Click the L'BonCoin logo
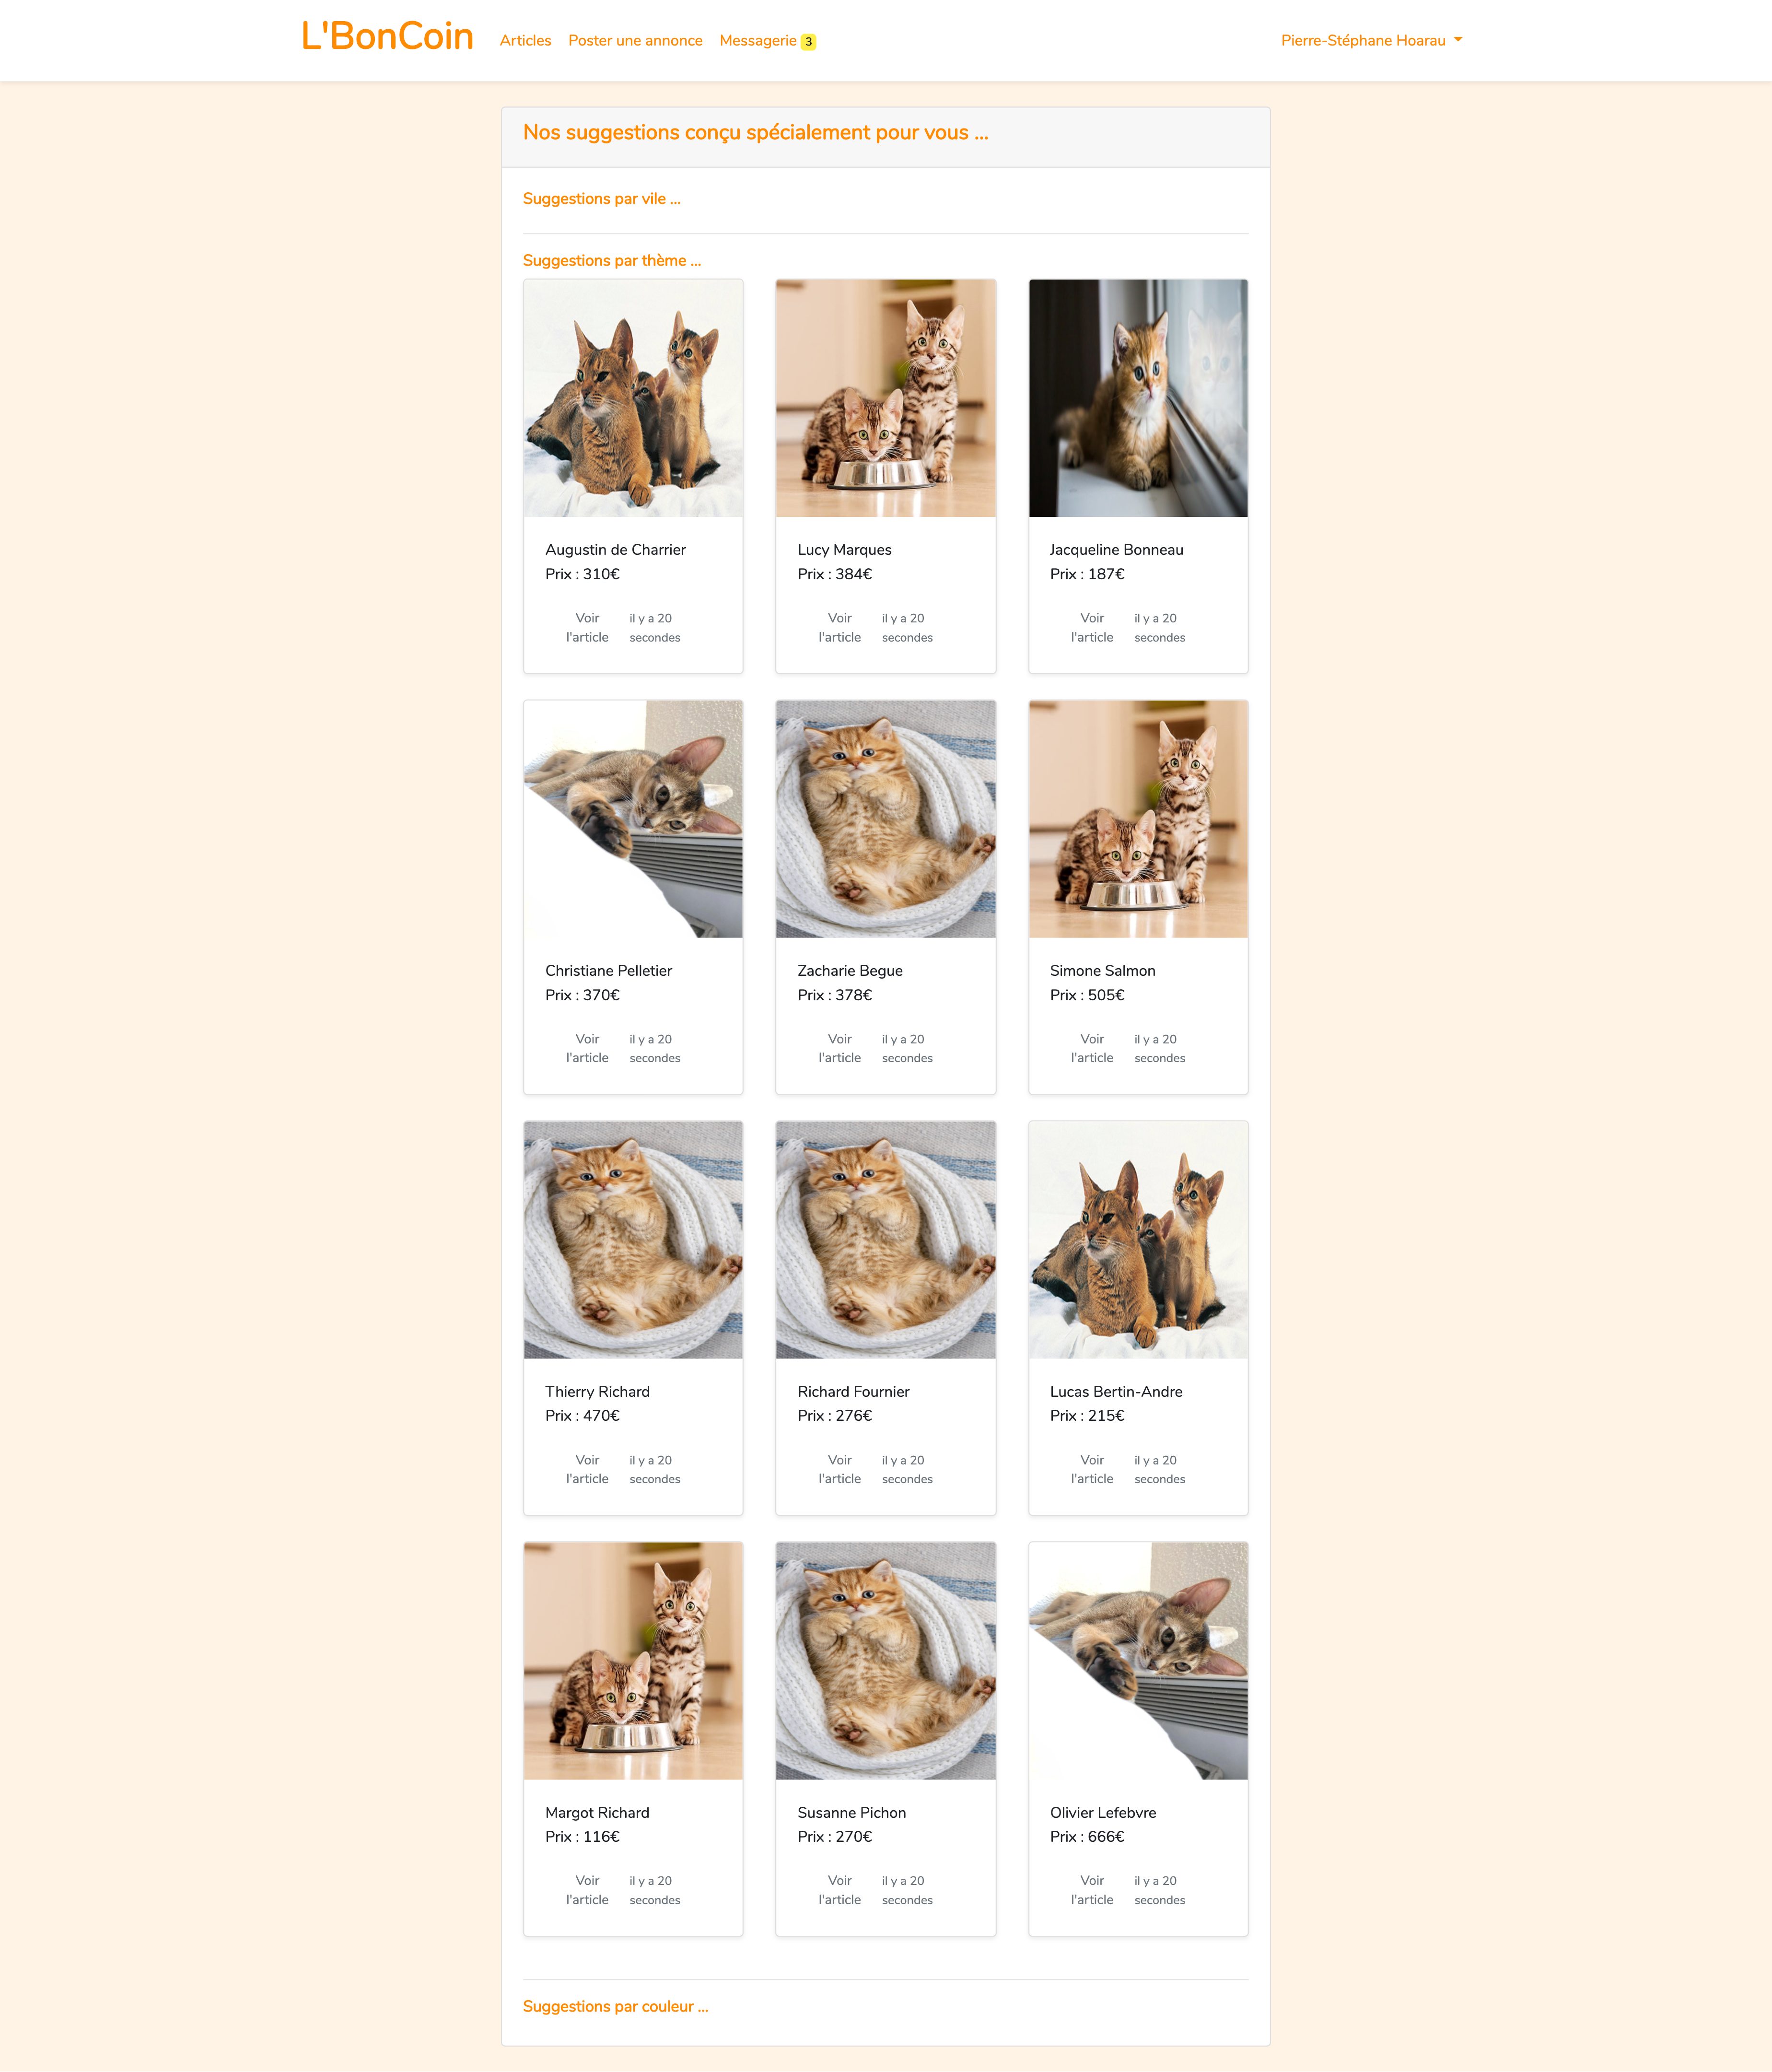The image size is (1772, 2072). coord(387,37)
